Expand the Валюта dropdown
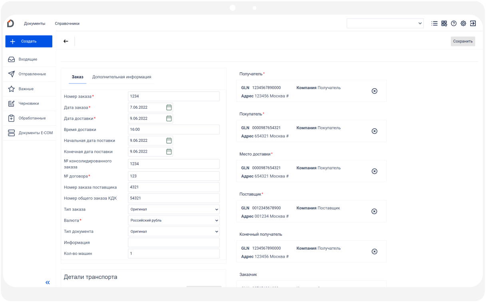 174,221
